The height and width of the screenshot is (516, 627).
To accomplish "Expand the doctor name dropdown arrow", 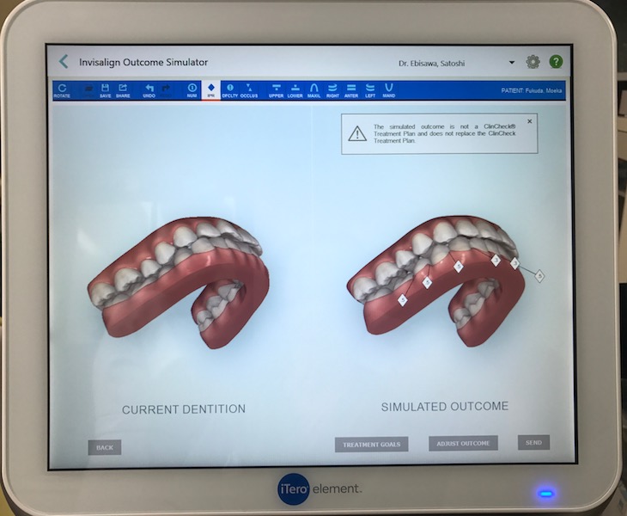I will coord(512,63).
